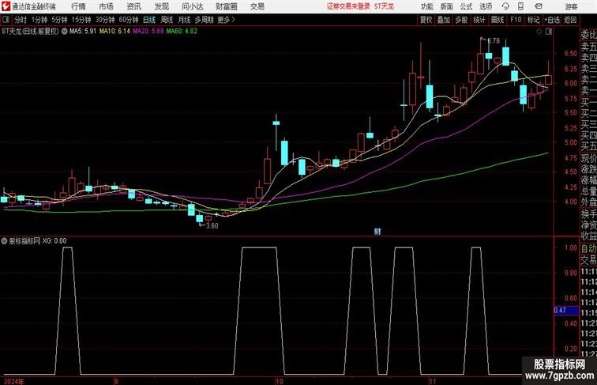Click the MA5: 5.91 indicator label
This screenshot has height=385, width=597.
pos(83,32)
